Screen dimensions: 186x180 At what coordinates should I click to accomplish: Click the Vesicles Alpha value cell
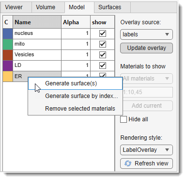pos(76,55)
